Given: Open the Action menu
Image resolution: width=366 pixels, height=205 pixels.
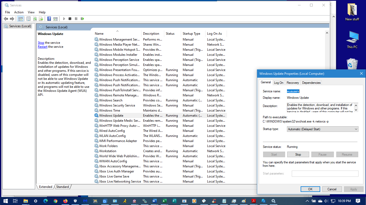Looking at the screenshot, I should pyautogui.click(x=19, y=12).
